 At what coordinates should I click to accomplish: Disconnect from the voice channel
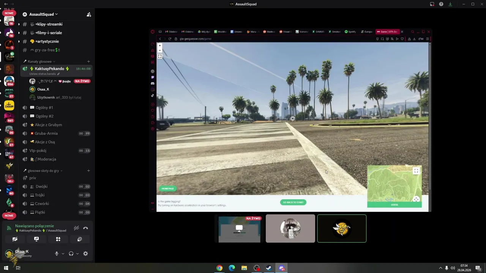[x=85, y=228]
